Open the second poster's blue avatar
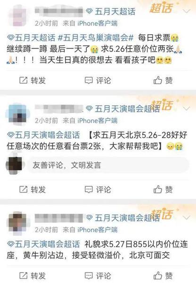196x283 pixels. (x=18, y=114)
